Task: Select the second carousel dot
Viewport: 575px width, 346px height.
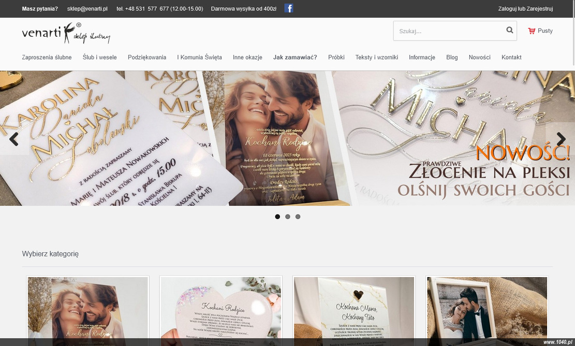Action: coord(288,217)
